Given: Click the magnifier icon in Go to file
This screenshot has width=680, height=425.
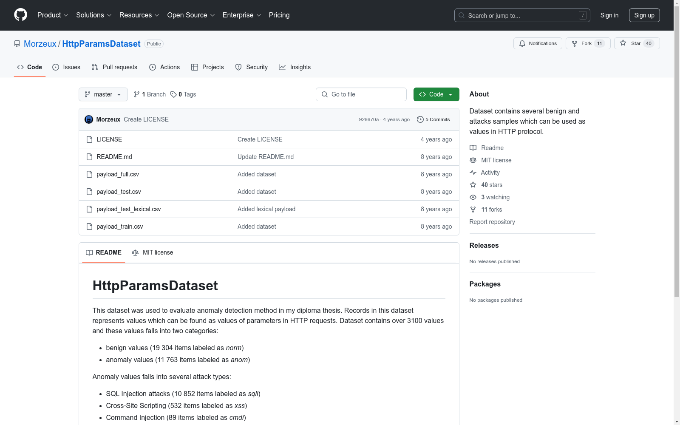Looking at the screenshot, I should point(325,94).
